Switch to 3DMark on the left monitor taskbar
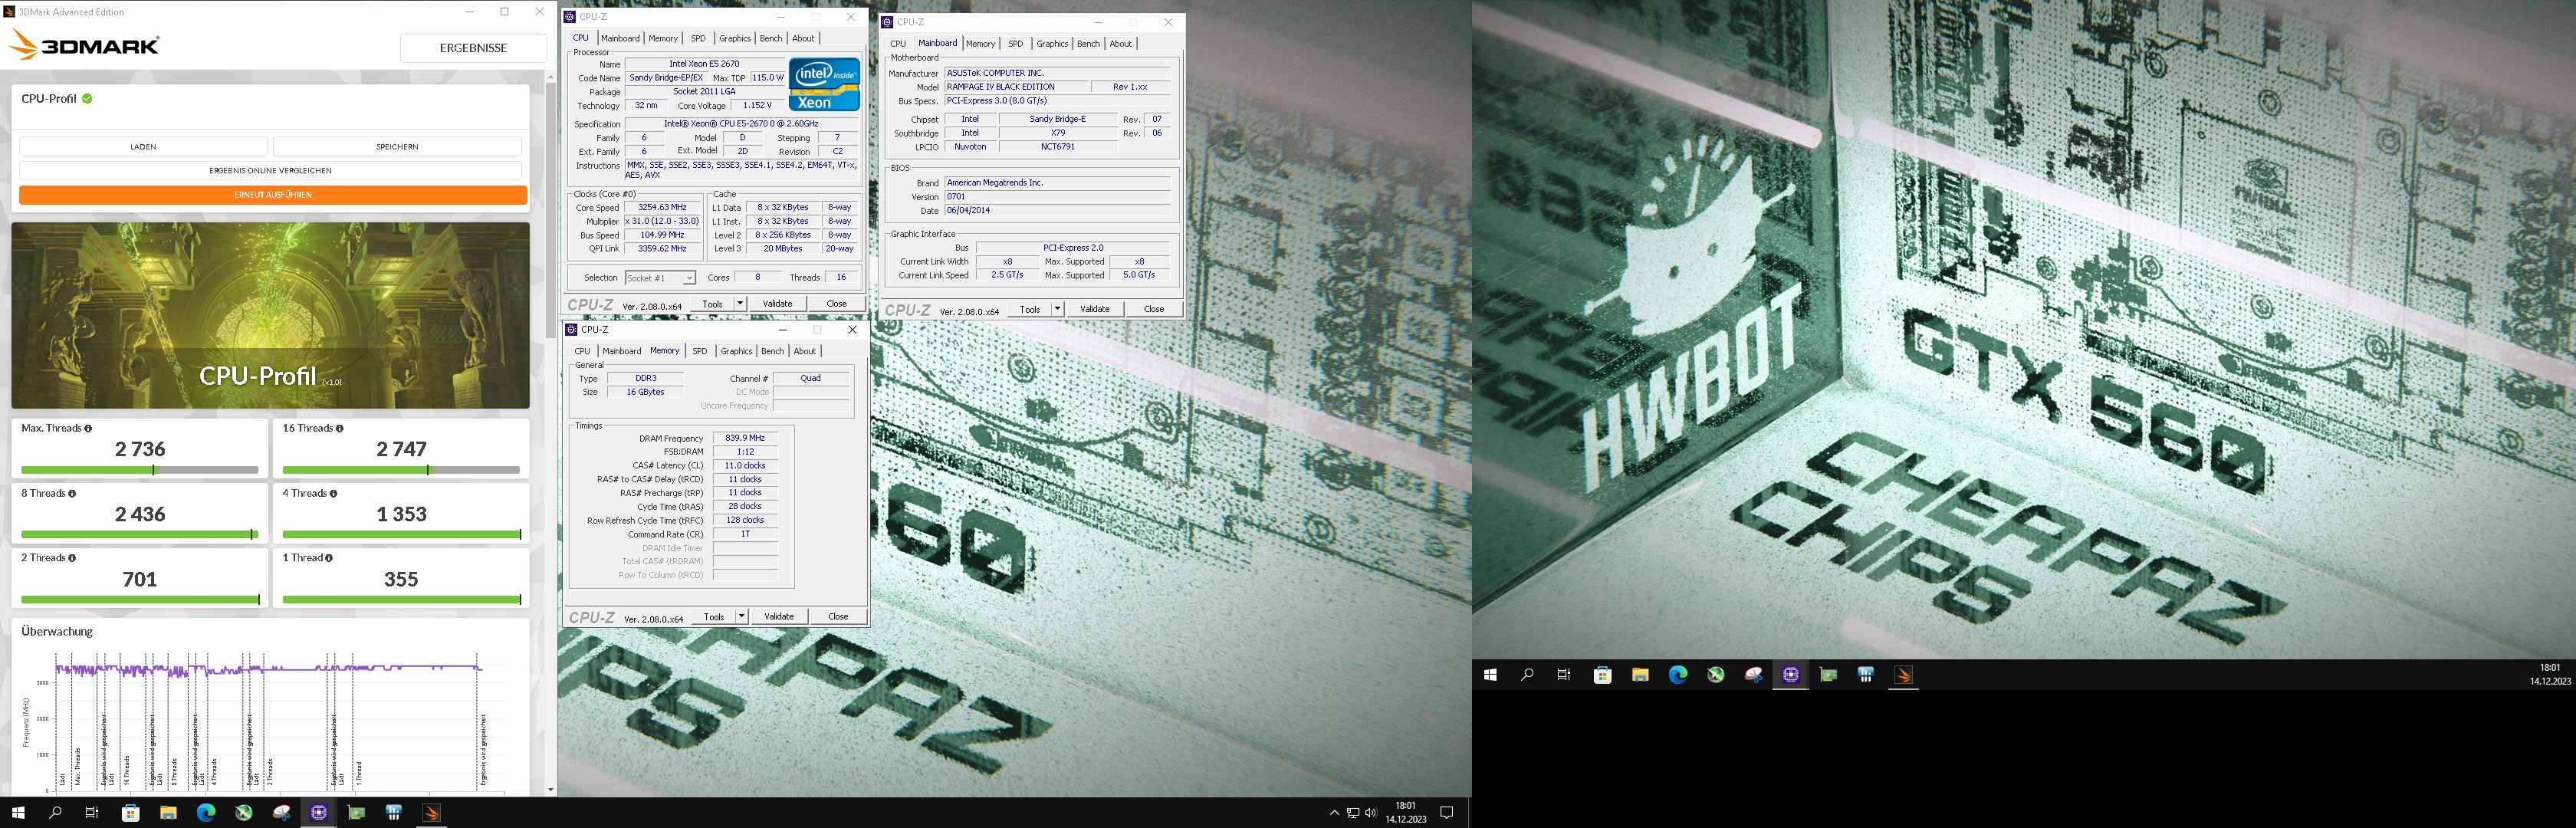 pos(432,813)
